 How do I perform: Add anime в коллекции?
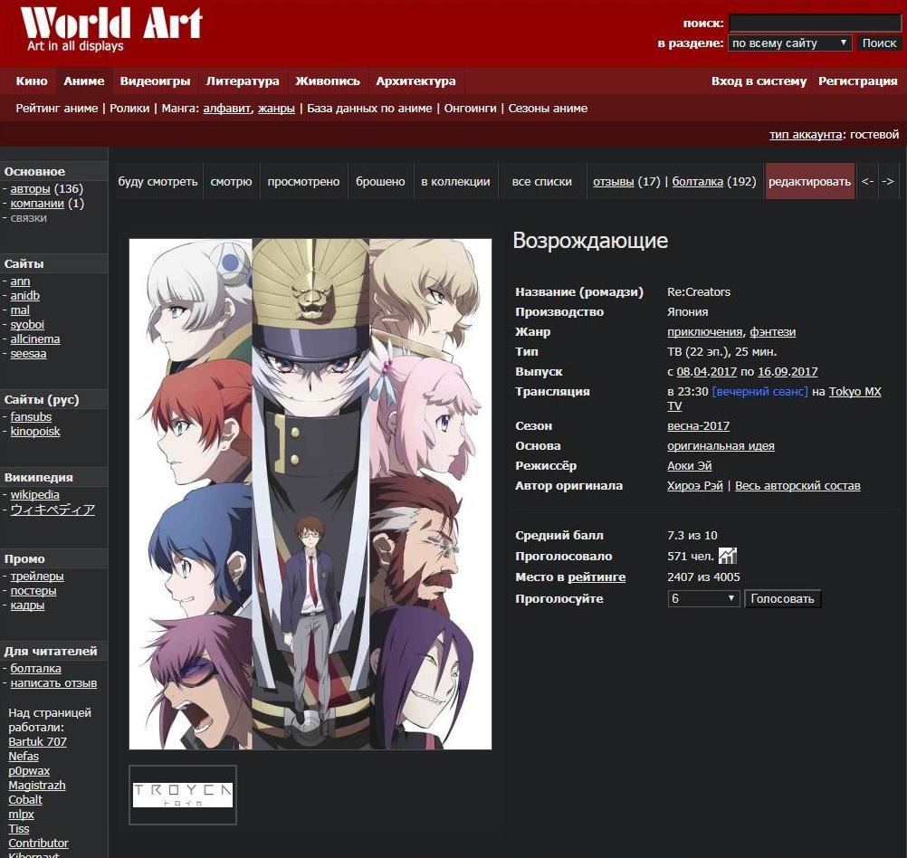point(455,181)
